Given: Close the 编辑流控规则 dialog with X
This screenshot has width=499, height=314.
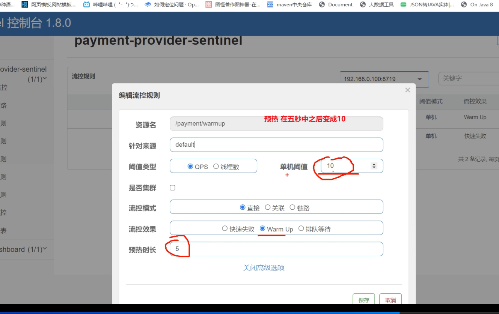Looking at the screenshot, I should pos(408,90).
